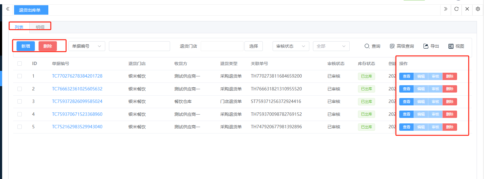
Task: Open the 审核状态 dropdown
Action: 291,46
